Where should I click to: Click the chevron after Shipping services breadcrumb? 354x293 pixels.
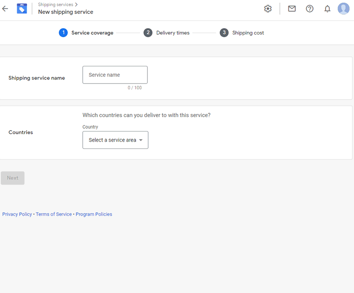tap(76, 4)
